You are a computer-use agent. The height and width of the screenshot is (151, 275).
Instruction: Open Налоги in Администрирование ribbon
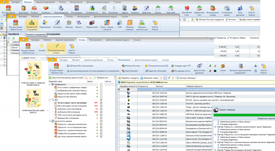(78, 24)
